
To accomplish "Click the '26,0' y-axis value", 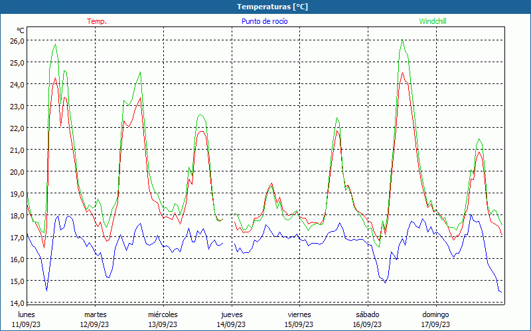I will [18, 41].
